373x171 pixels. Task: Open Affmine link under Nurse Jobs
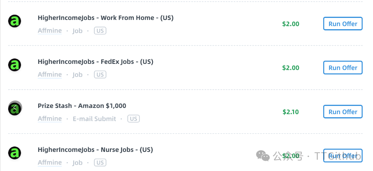tap(50, 162)
